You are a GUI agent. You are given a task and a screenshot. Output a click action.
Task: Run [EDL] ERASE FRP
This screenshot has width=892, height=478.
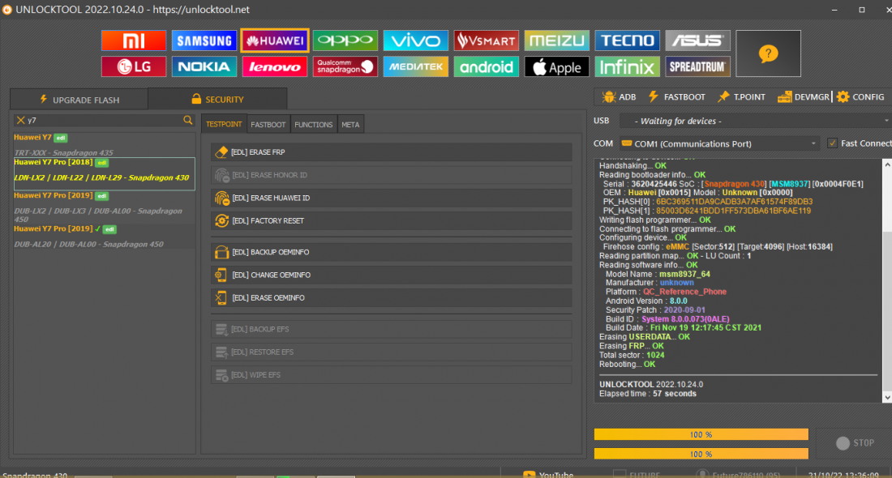click(392, 152)
